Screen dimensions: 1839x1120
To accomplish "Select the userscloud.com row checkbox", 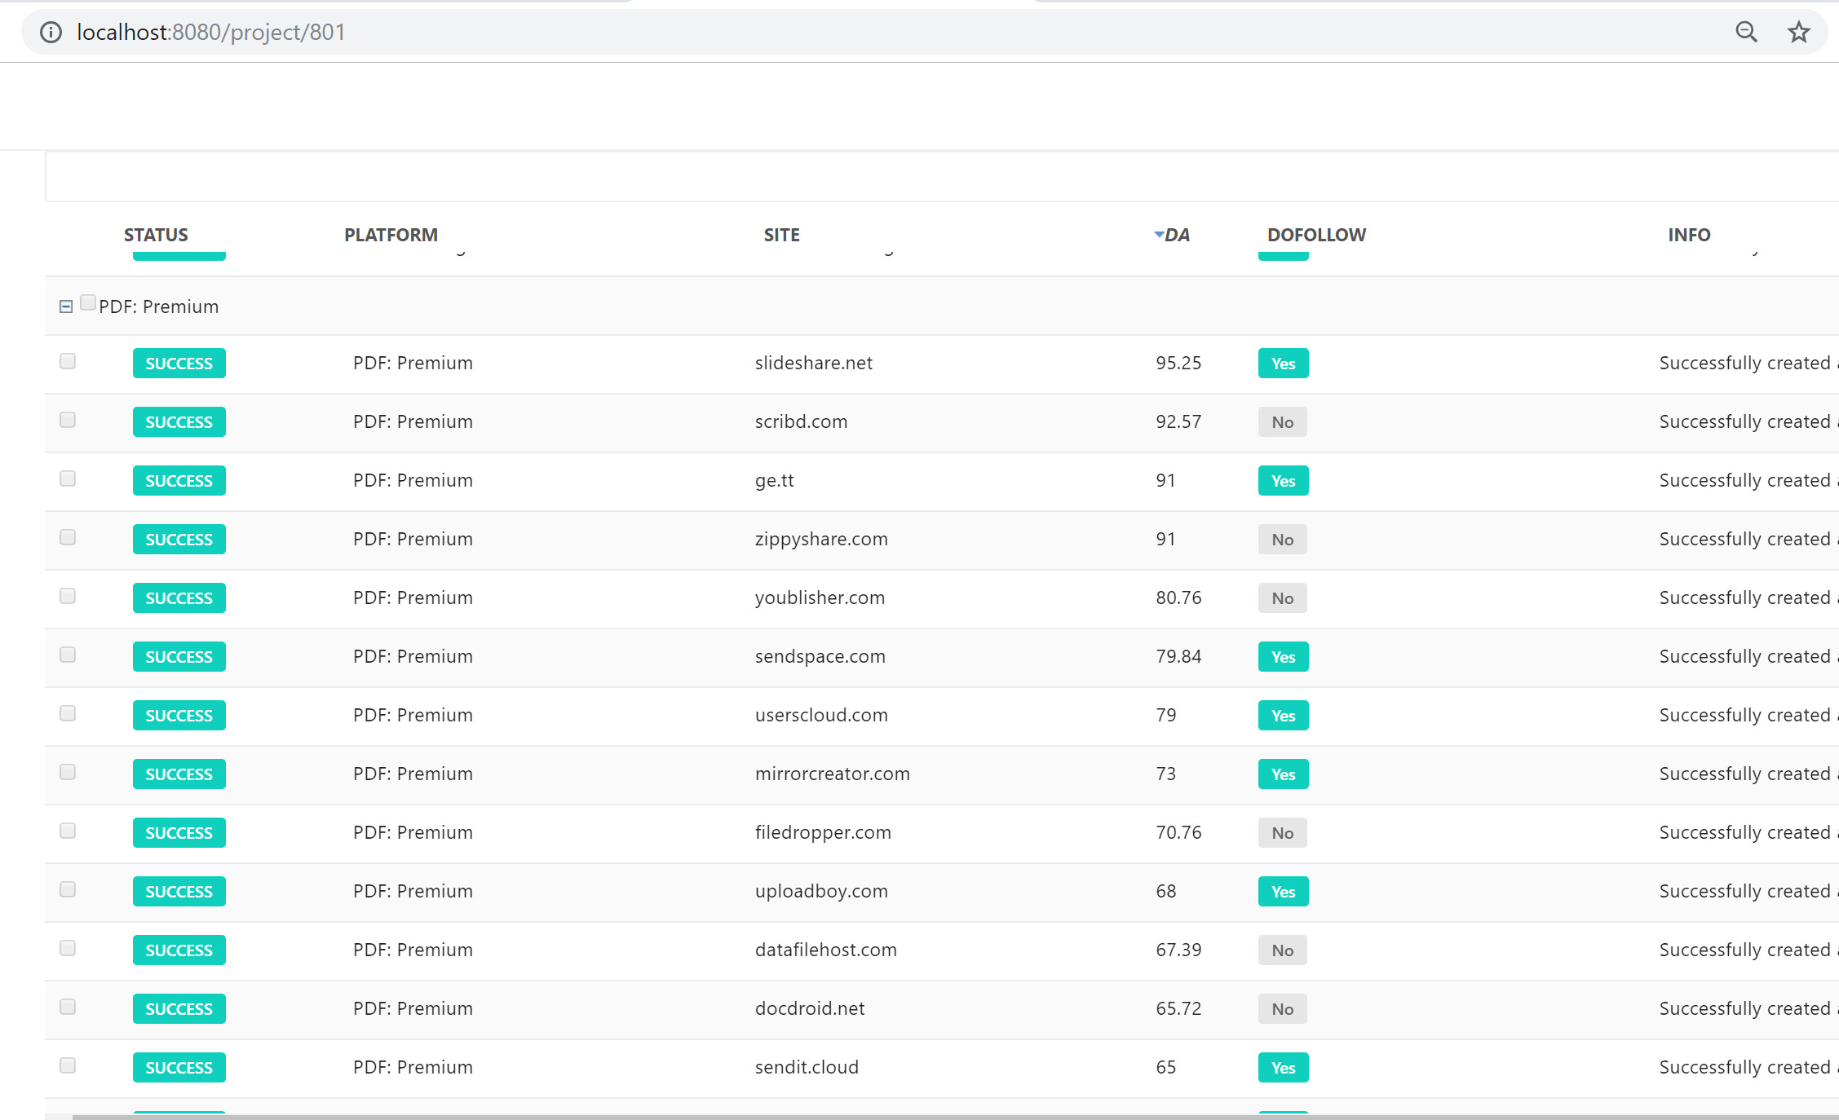I will pyautogui.click(x=68, y=713).
